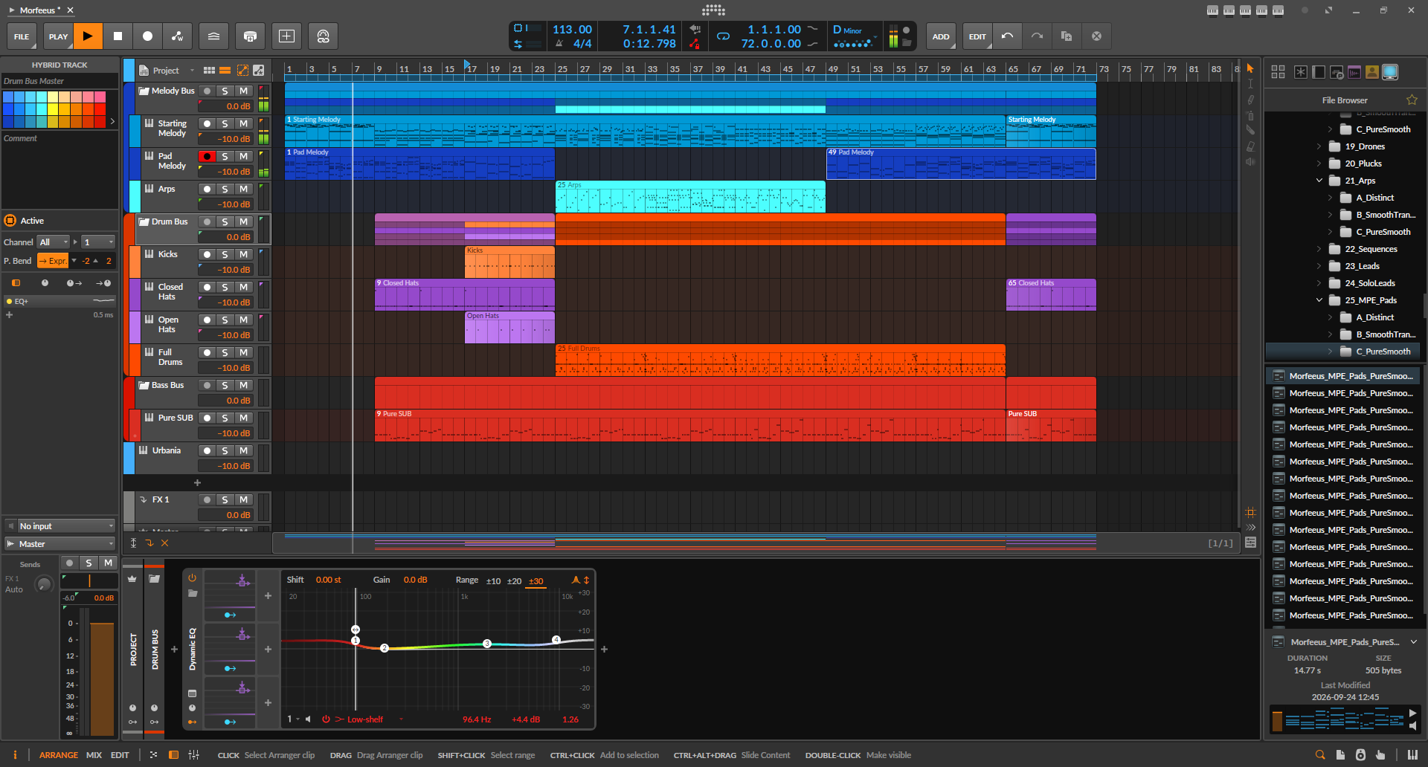1428x767 pixels.
Task: Open the Devices asterisk browser icon
Action: (x=1300, y=71)
